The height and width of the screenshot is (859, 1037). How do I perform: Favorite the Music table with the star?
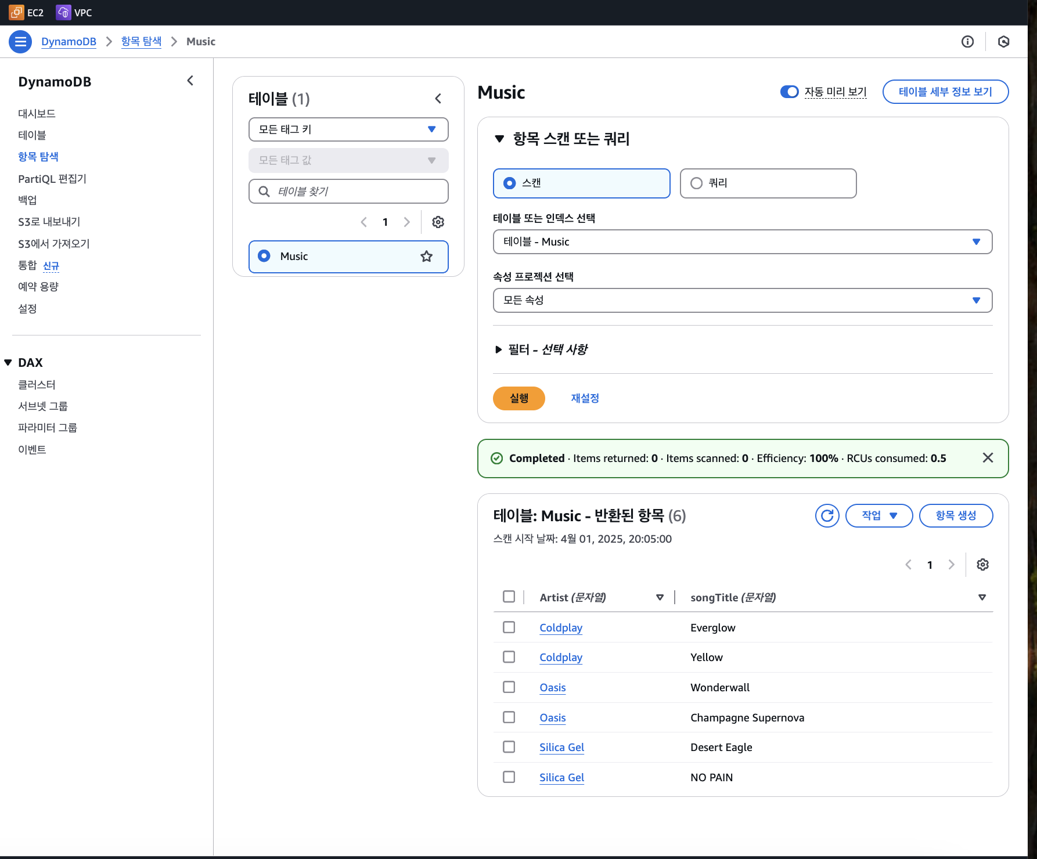pos(427,257)
